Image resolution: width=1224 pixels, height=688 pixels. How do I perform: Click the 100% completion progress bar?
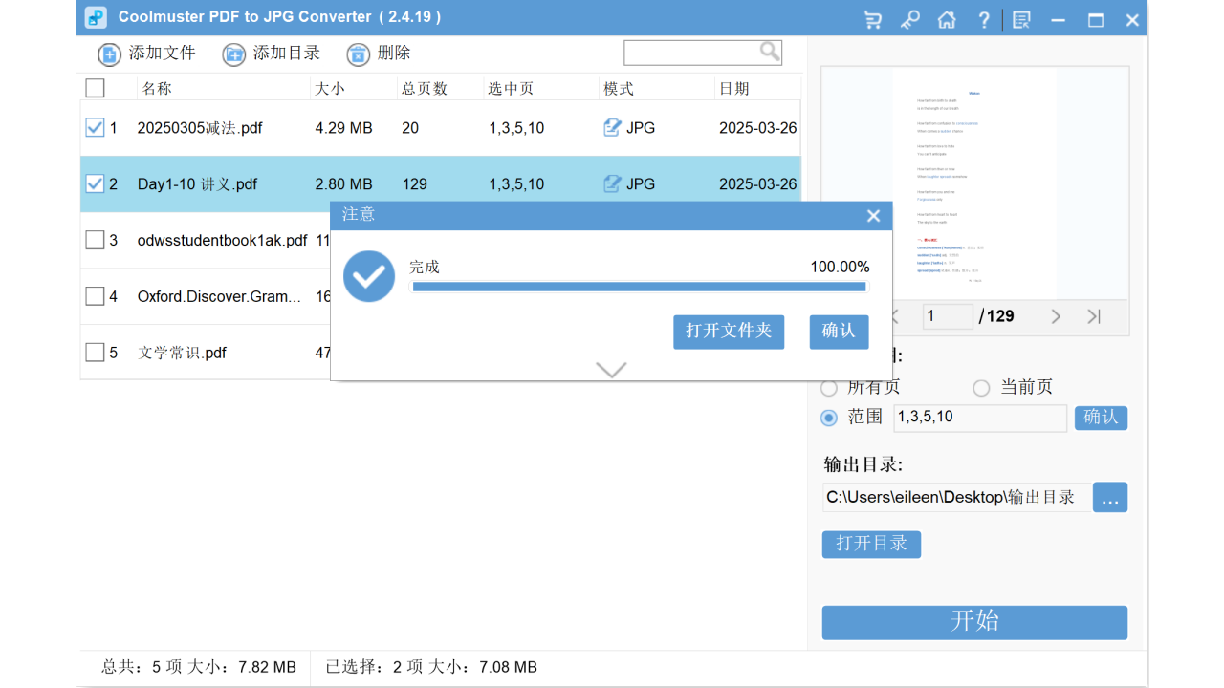coord(639,286)
